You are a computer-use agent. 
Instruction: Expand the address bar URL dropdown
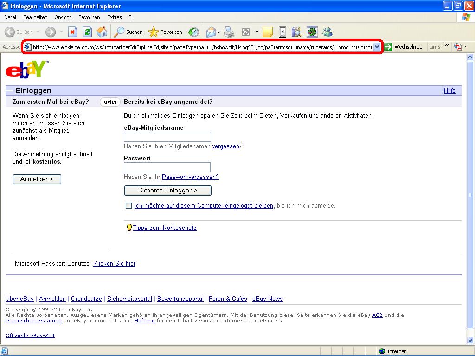pyautogui.click(x=377, y=47)
